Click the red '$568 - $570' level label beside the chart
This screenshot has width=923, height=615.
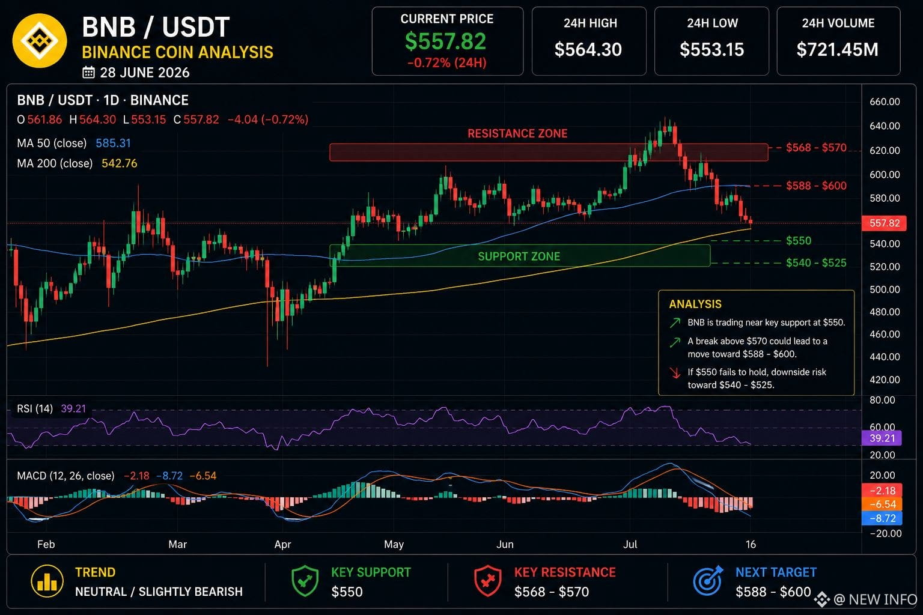point(816,148)
